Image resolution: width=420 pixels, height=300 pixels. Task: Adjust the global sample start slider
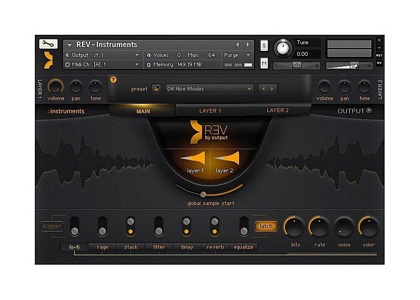point(203,194)
